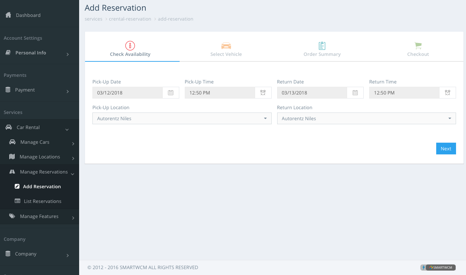Click the Checkout shopping cart icon
The image size is (466, 275).
418,46
